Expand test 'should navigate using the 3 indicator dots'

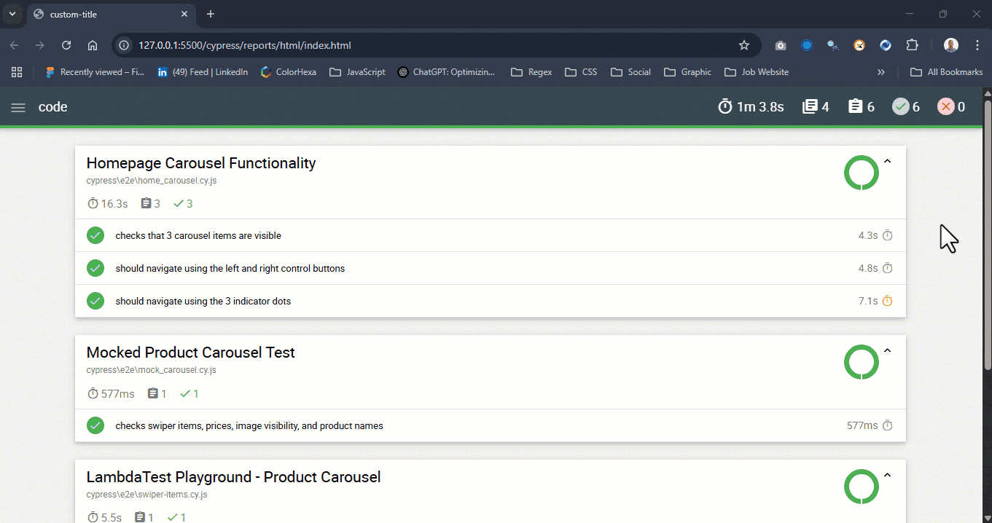coord(203,301)
